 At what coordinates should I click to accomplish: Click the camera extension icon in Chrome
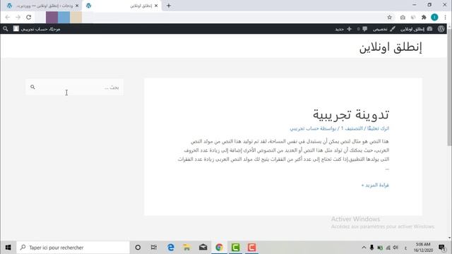(x=403, y=17)
